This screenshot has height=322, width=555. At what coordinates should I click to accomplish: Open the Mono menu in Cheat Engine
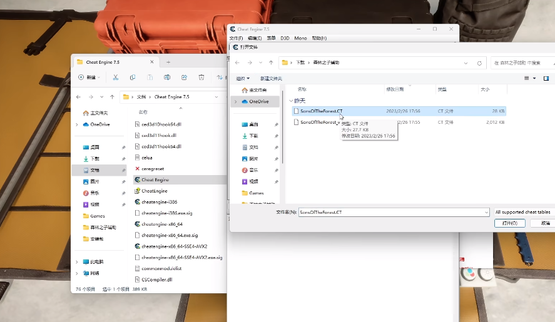tap(300, 38)
